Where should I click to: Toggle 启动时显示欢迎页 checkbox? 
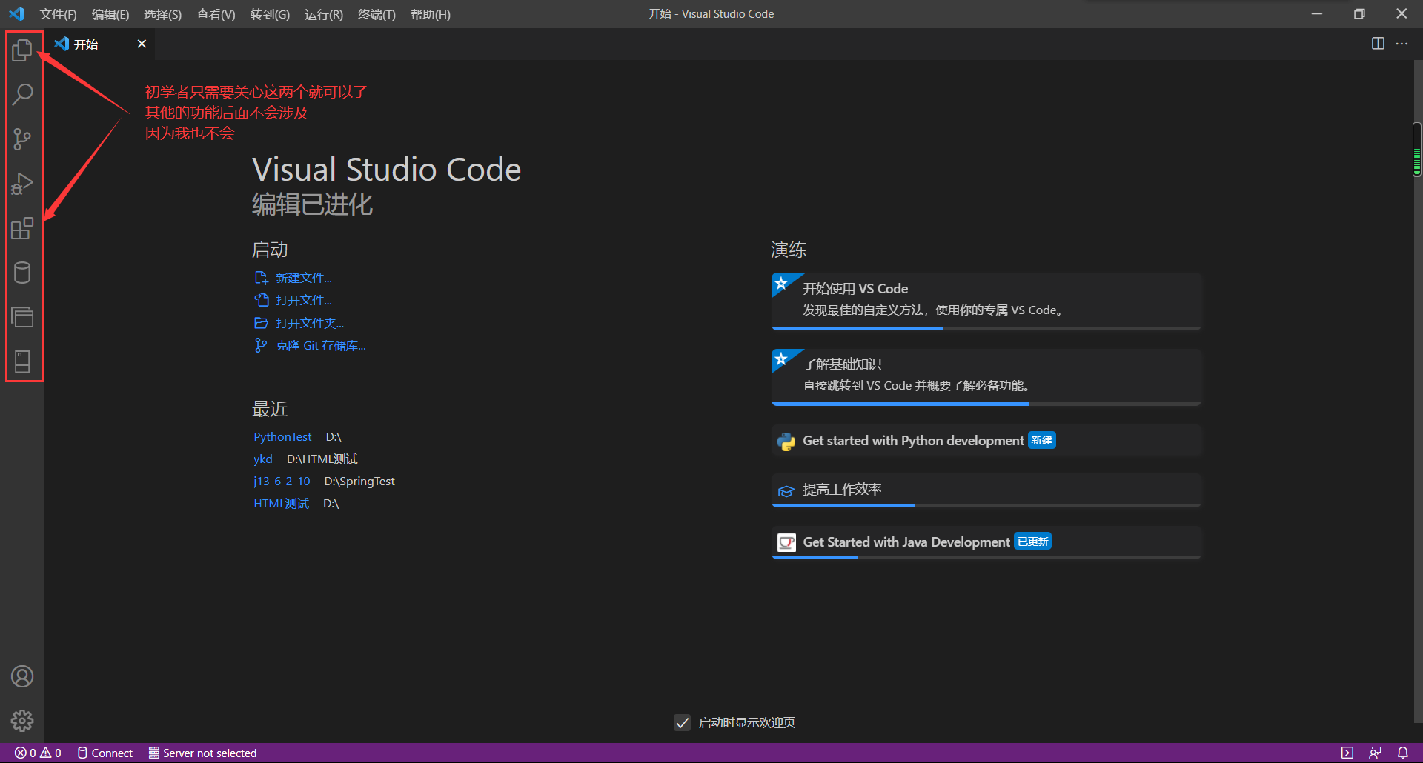(683, 722)
